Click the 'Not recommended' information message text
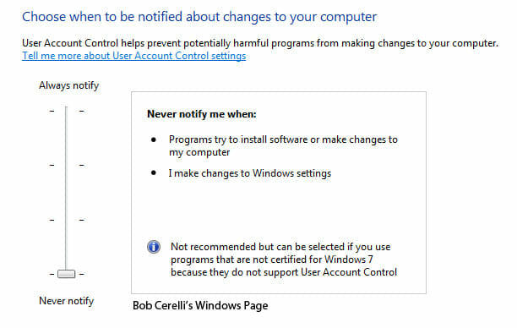 (284, 260)
